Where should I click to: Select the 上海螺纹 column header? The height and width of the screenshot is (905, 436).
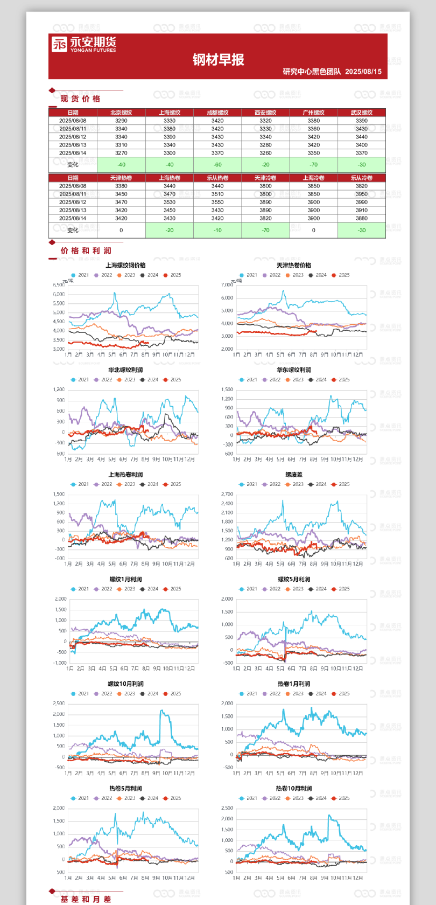coord(170,113)
